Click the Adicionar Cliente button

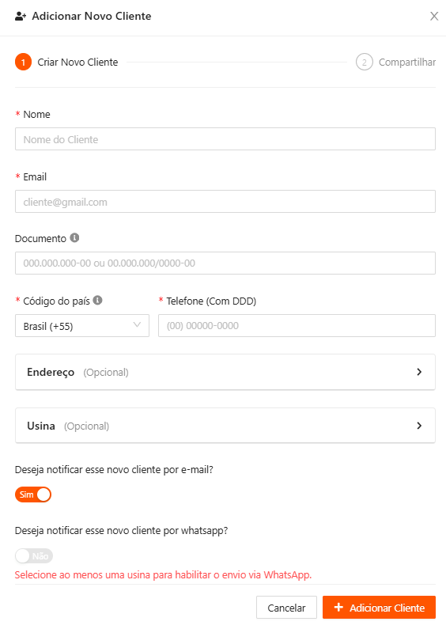click(x=379, y=608)
